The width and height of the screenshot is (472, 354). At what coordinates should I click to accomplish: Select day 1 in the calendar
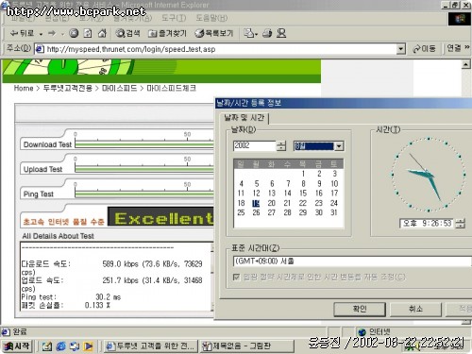coord(303,174)
